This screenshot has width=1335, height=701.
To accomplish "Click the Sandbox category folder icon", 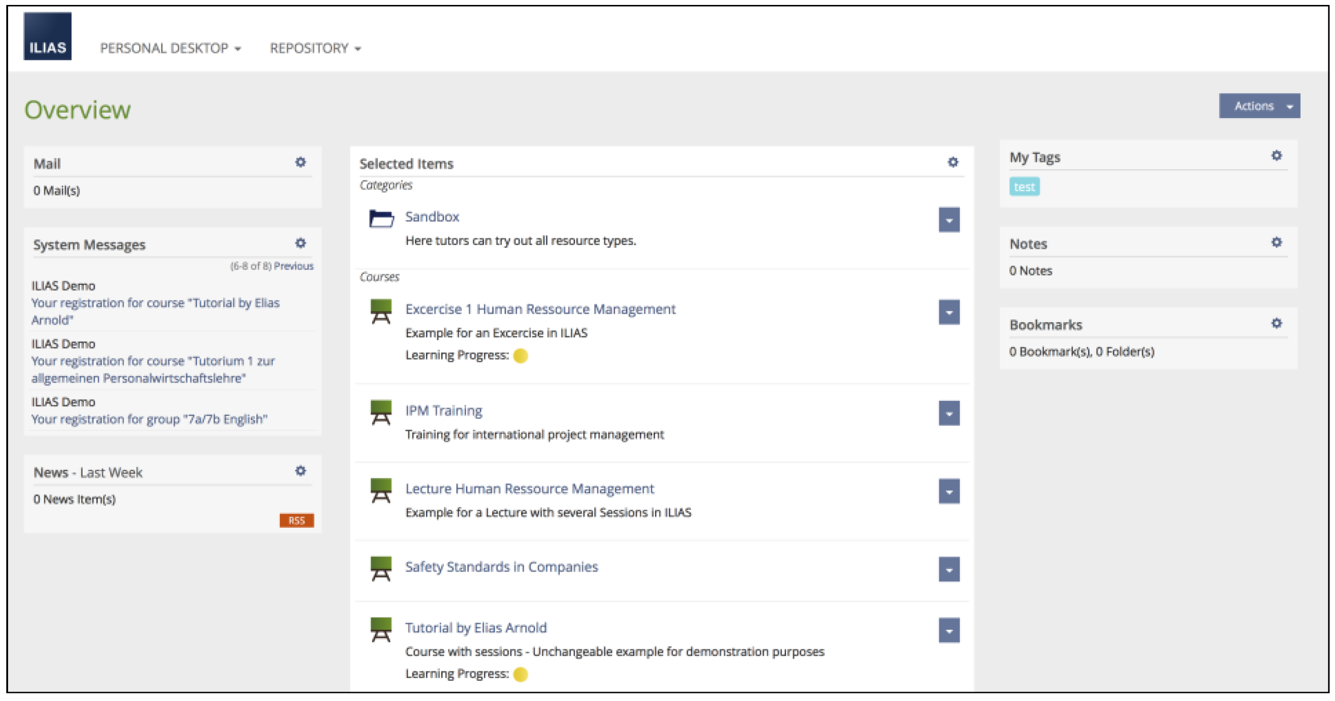I will click(x=381, y=219).
